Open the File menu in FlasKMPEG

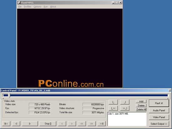coord(20,7)
